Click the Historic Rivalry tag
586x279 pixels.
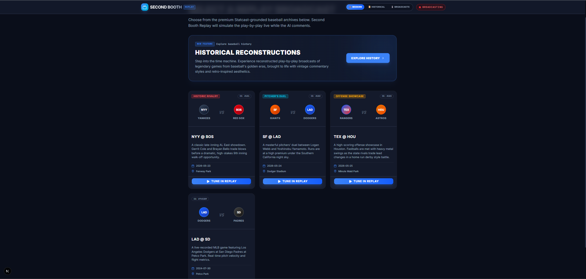tap(206, 96)
